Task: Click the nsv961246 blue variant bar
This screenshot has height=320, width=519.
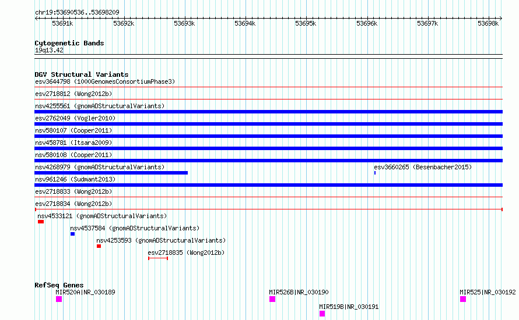Action: [x=268, y=185]
